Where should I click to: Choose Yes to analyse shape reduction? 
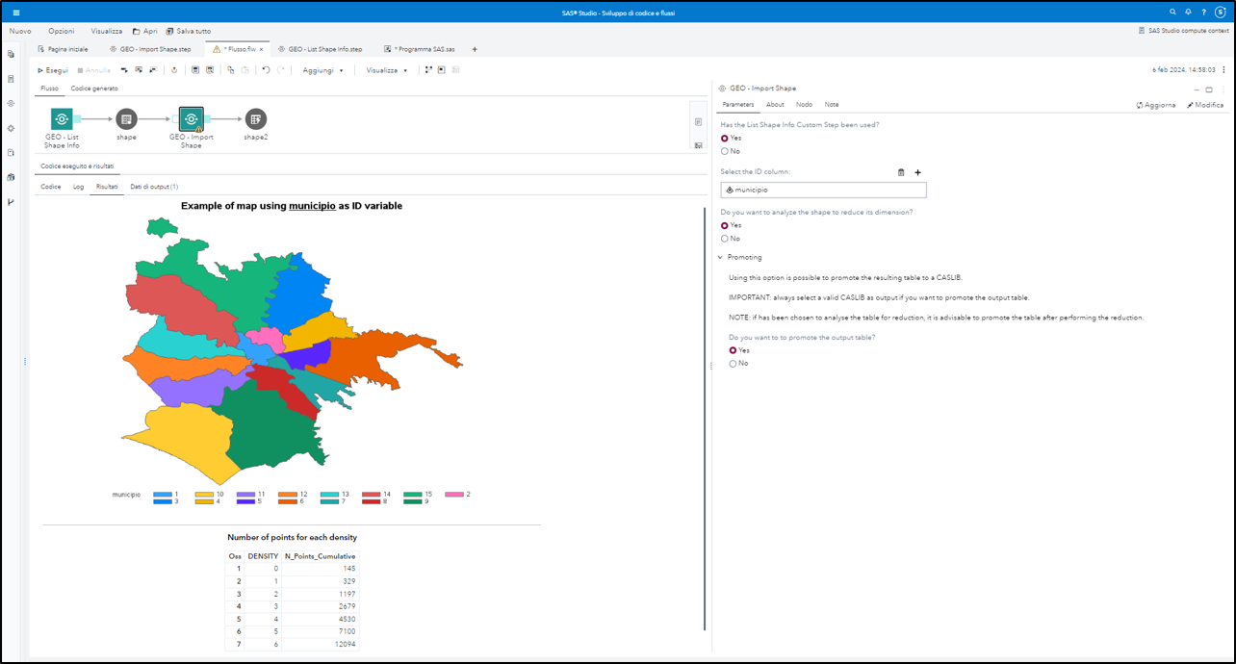tap(725, 225)
